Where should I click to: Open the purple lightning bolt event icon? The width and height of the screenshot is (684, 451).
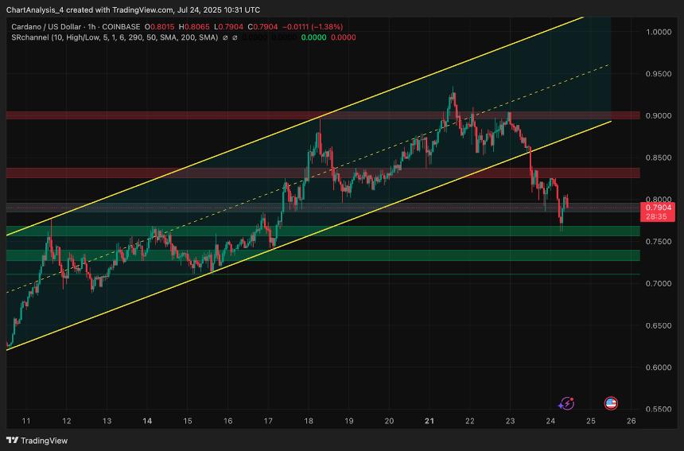[567, 403]
